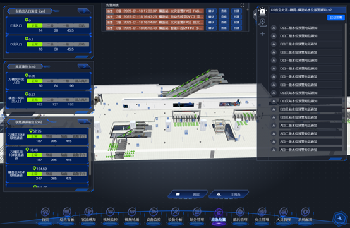
Task: Expand the 车站出入口液位 panel arrow
Action: click(x=84, y=11)
